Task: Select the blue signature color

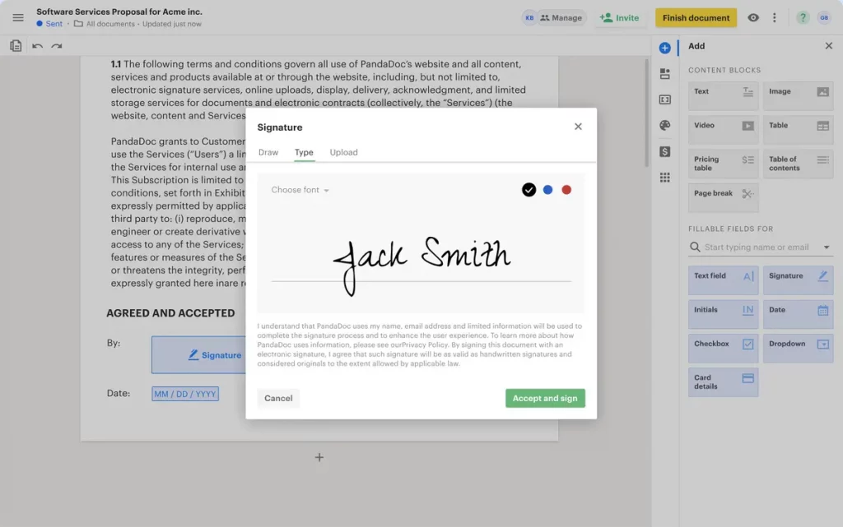Action: [x=547, y=190]
